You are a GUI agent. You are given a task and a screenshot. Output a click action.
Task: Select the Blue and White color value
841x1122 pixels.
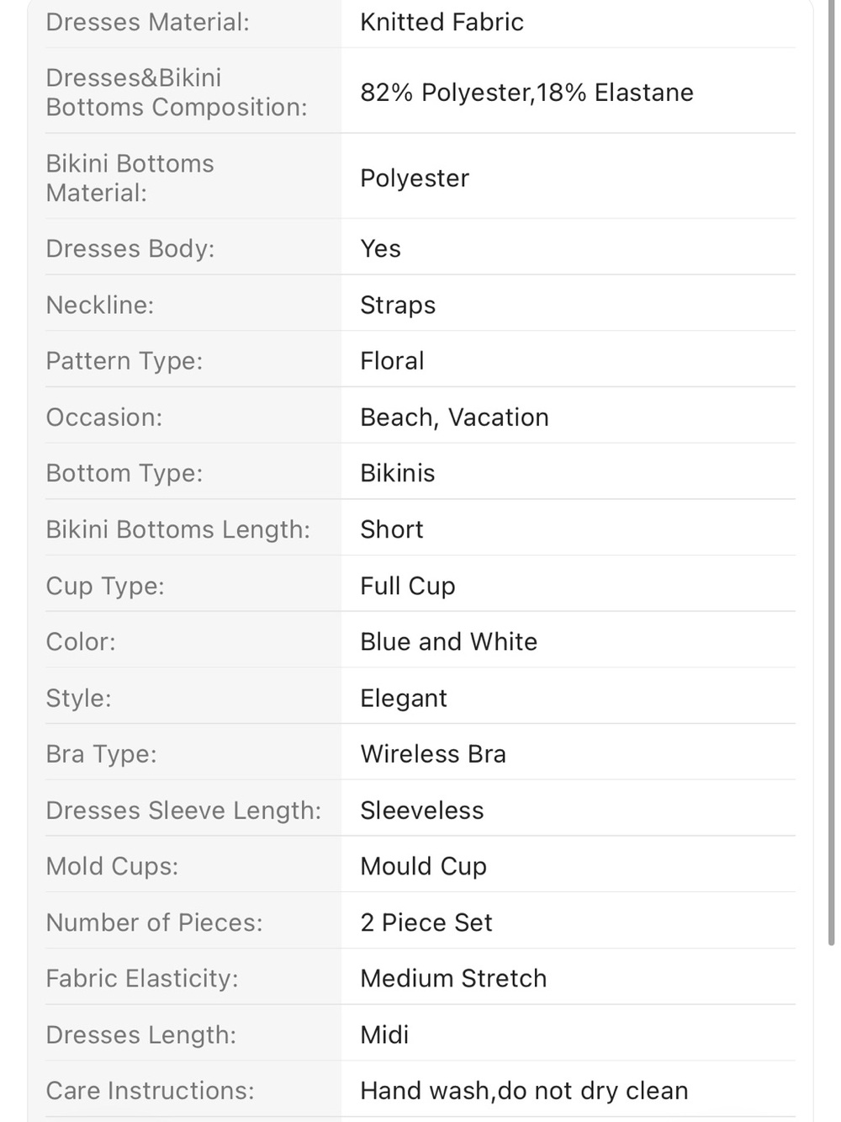[448, 641]
